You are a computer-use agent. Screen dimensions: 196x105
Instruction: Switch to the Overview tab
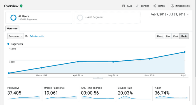(x=12, y=28)
